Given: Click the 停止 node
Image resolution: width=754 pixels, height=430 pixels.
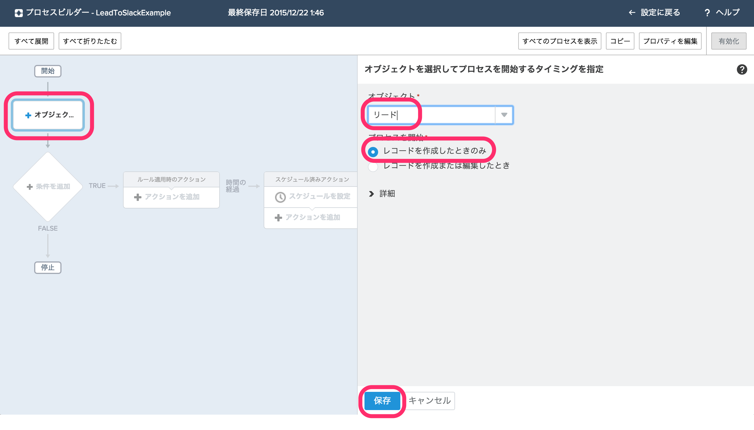Looking at the screenshot, I should (48, 268).
